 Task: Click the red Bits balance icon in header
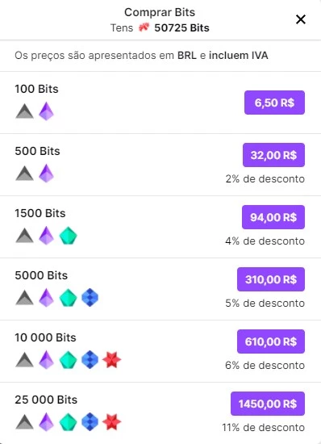(x=144, y=27)
